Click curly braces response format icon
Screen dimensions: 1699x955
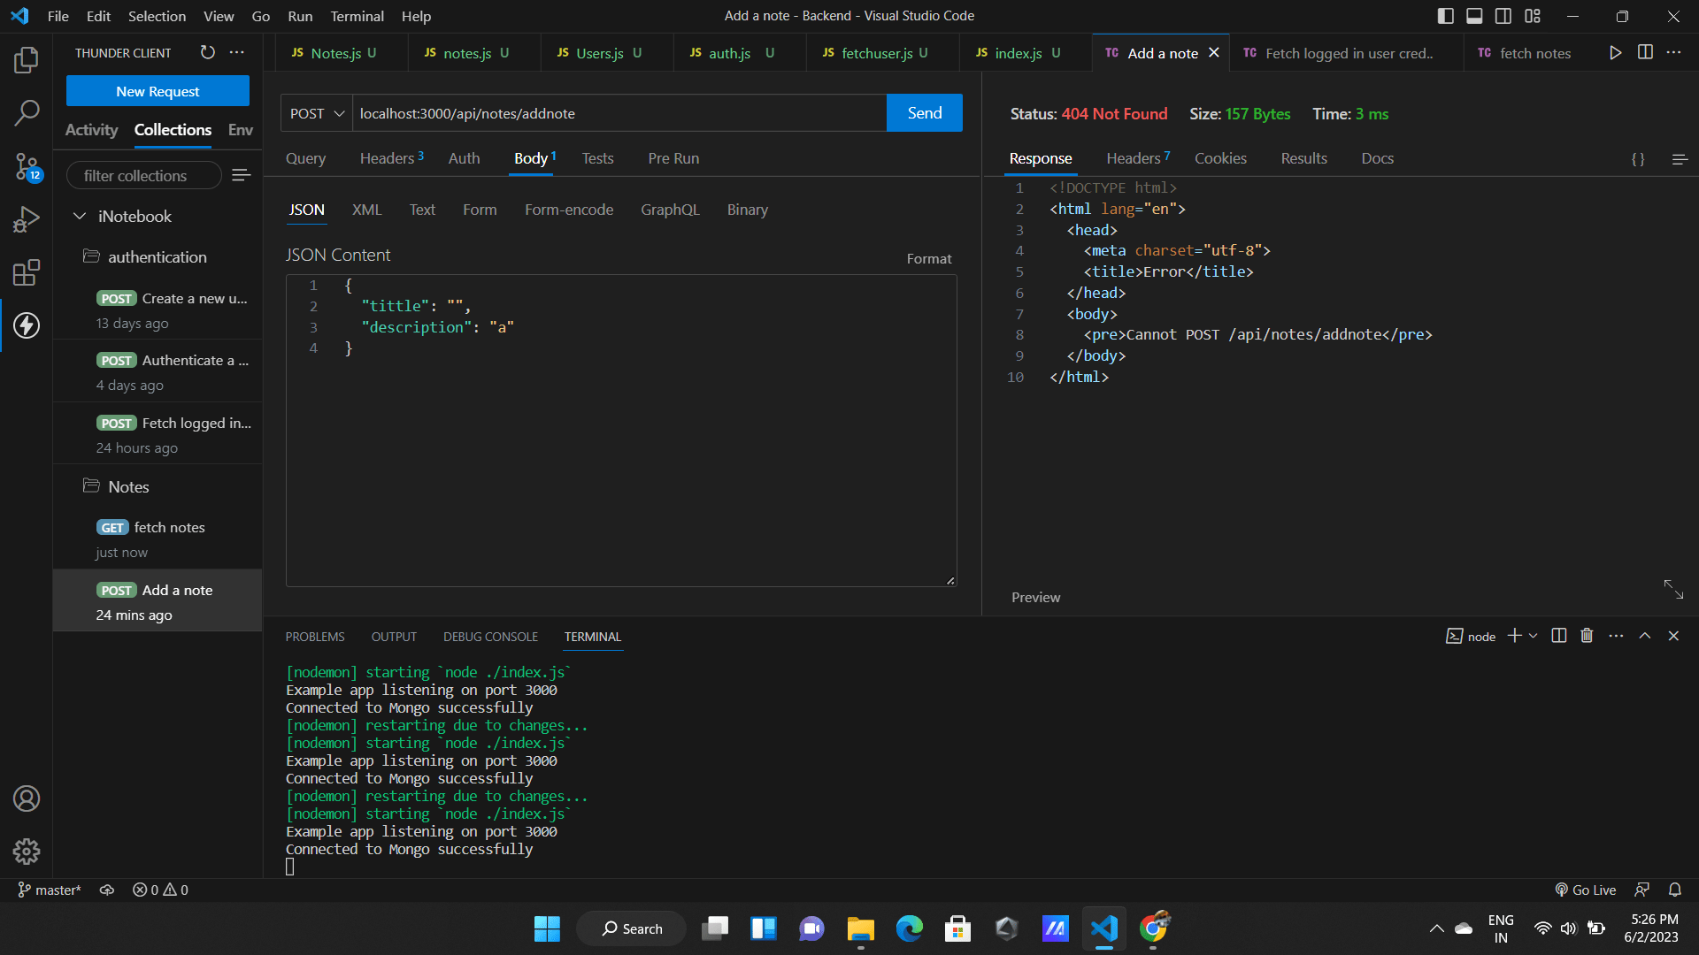pyautogui.click(x=1638, y=159)
